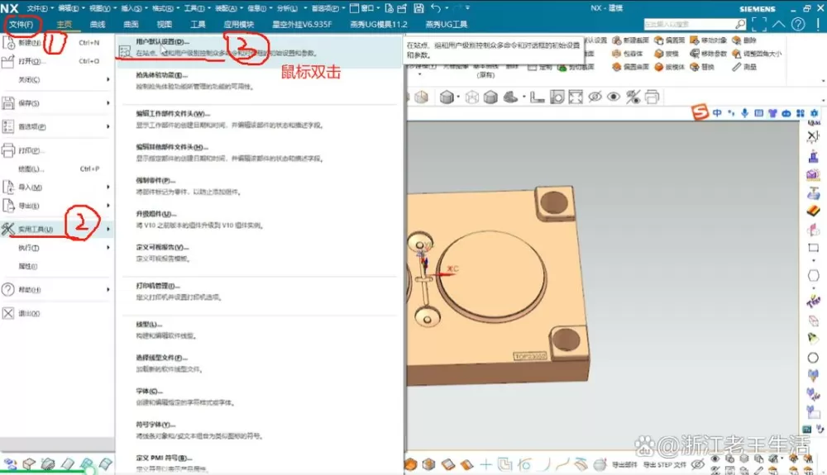Switch to the 主页 ribbon tab
This screenshot has height=475, width=827.
pyautogui.click(x=65, y=24)
